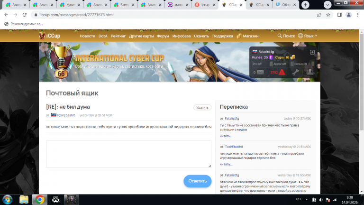The height and width of the screenshot is (205, 364).
Task: Open the Chrome three-dot menu
Action: [x=358, y=15]
